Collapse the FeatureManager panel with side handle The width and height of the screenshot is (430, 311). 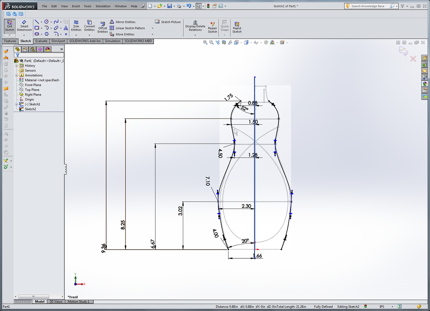[65, 169]
